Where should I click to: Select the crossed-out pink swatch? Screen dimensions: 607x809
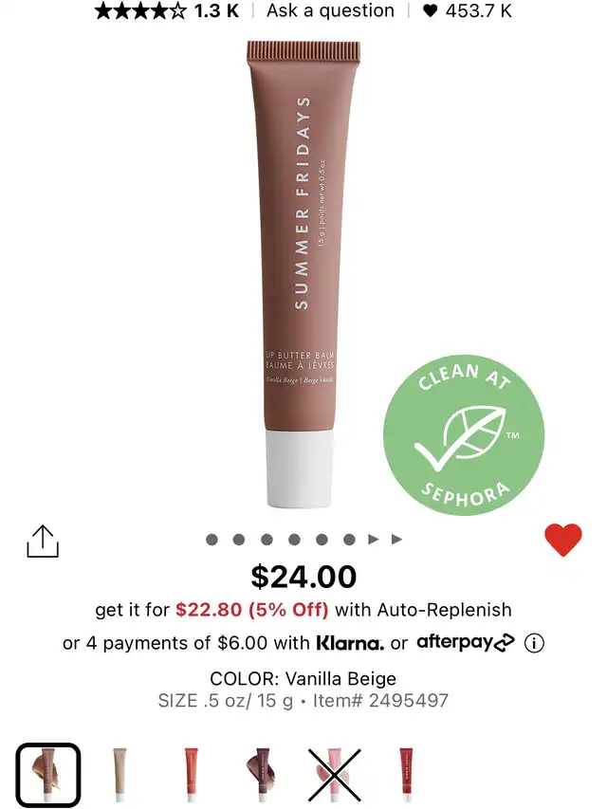click(x=335, y=775)
